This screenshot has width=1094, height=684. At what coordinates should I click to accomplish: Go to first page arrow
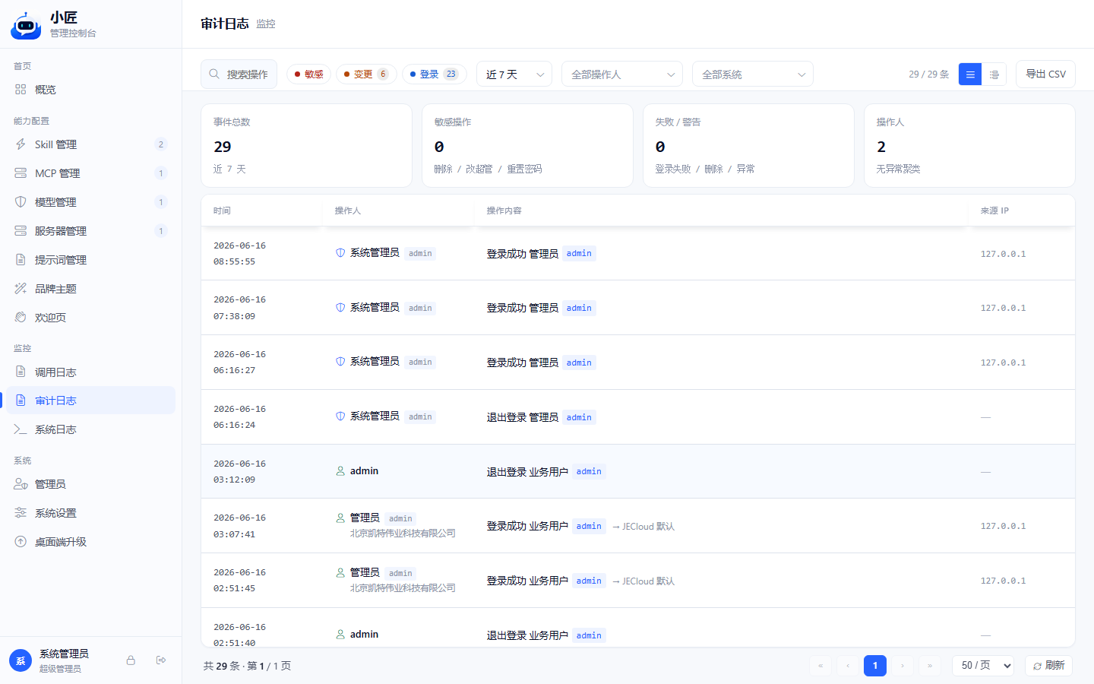pyautogui.click(x=820, y=666)
